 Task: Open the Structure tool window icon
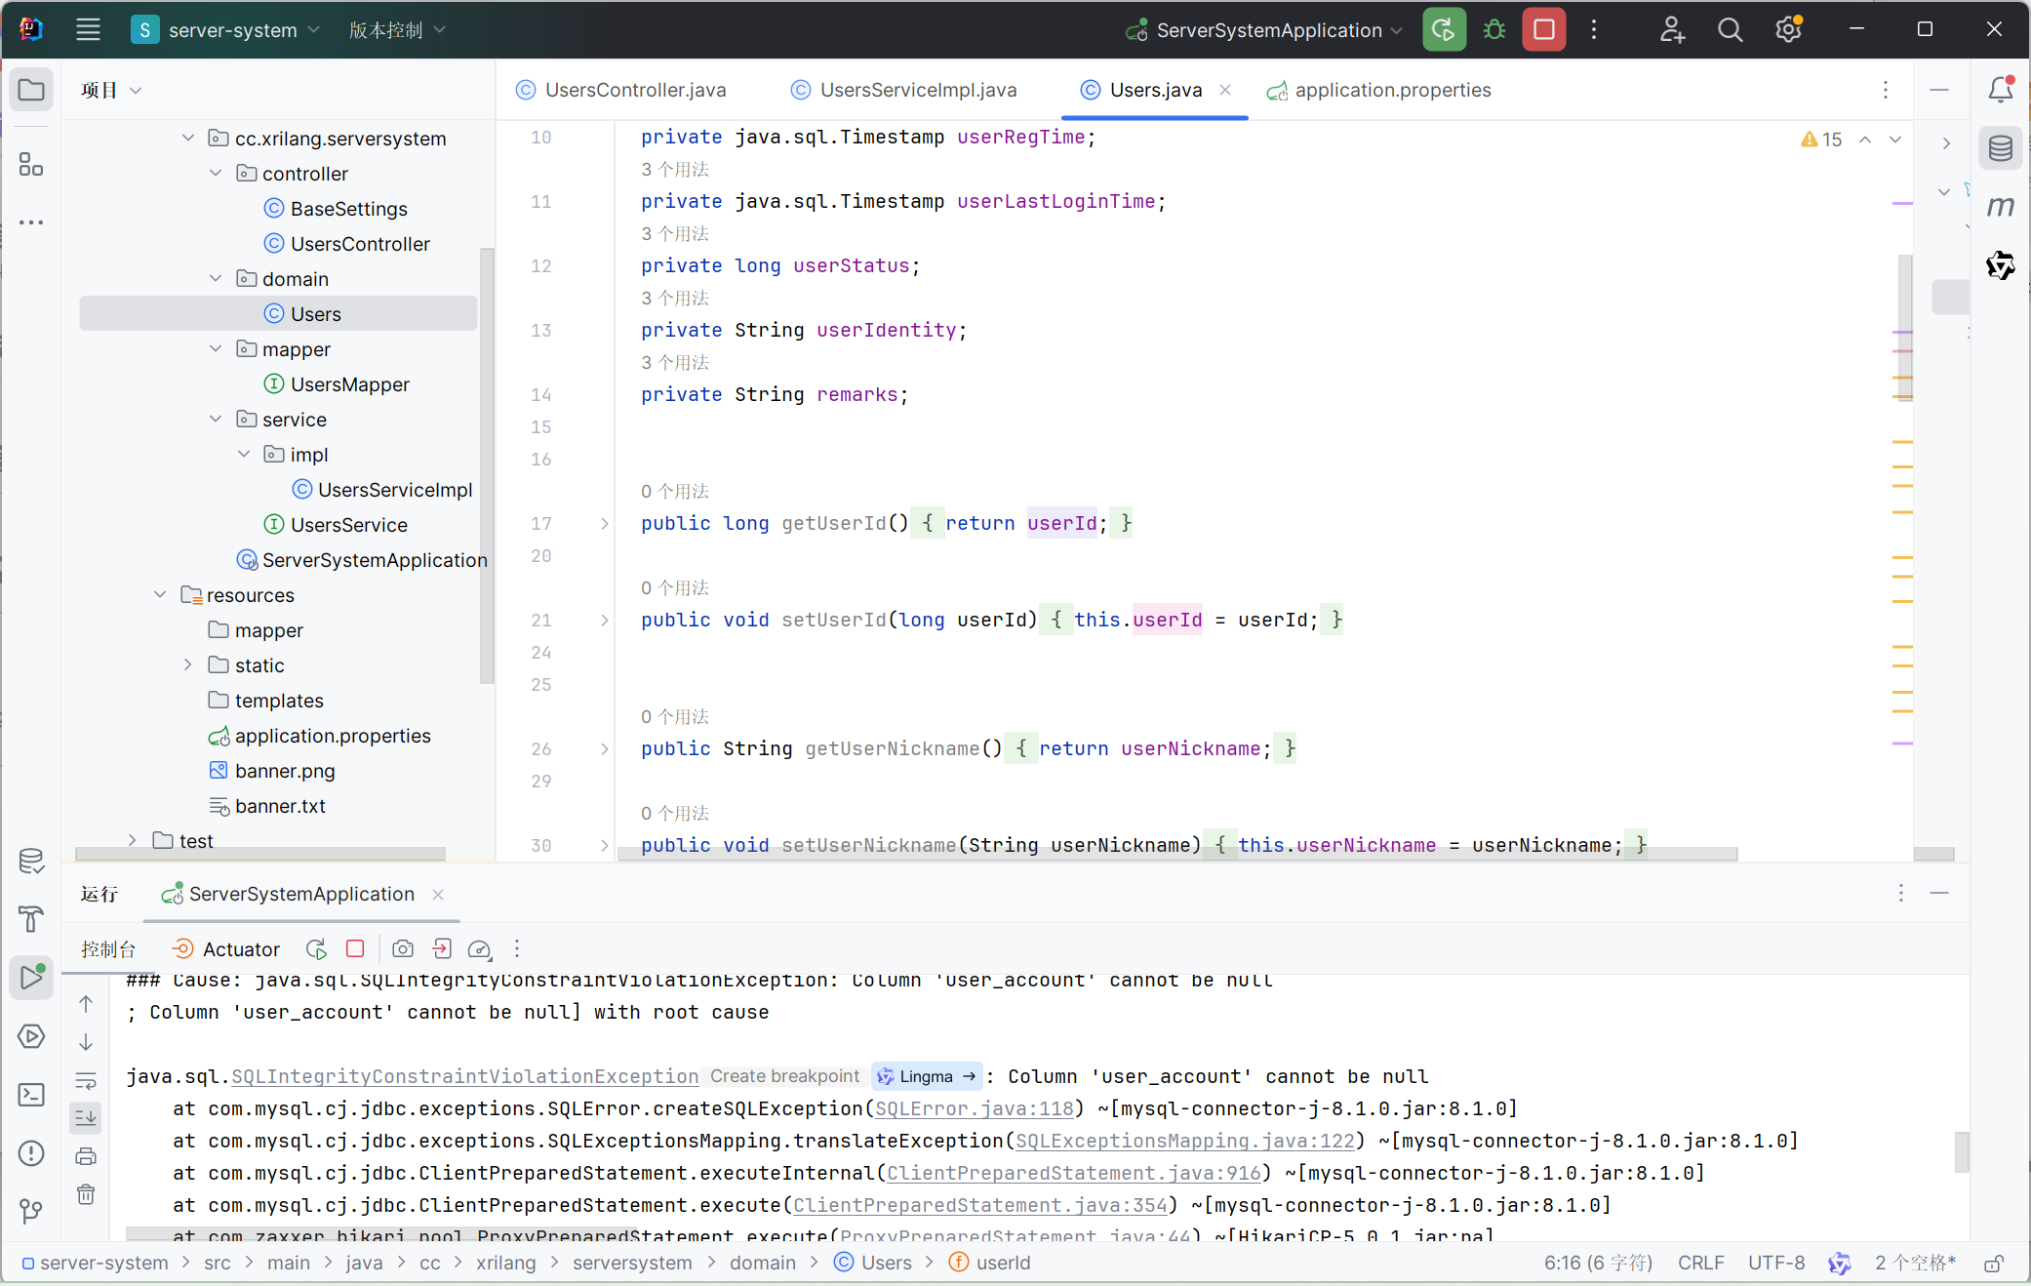click(31, 164)
